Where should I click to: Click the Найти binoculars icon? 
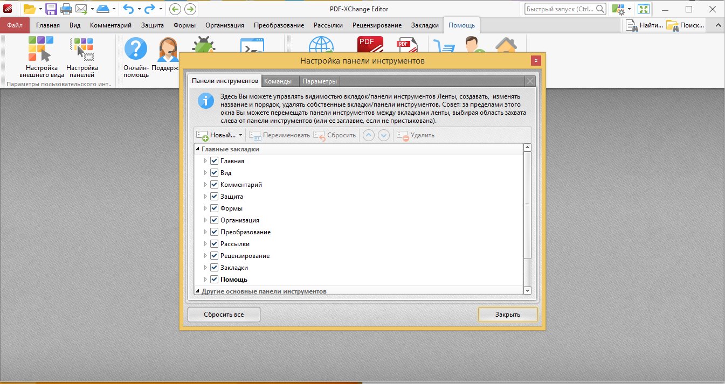[632, 25]
